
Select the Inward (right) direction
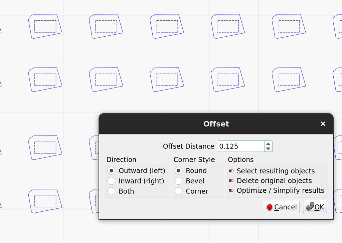(x=111, y=181)
